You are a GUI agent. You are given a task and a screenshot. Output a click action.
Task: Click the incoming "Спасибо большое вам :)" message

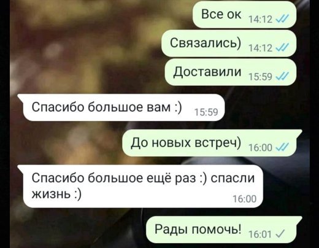pos(121,107)
